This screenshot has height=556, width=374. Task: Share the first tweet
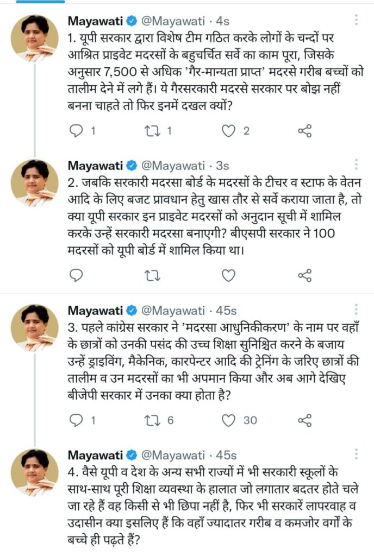[305, 130]
